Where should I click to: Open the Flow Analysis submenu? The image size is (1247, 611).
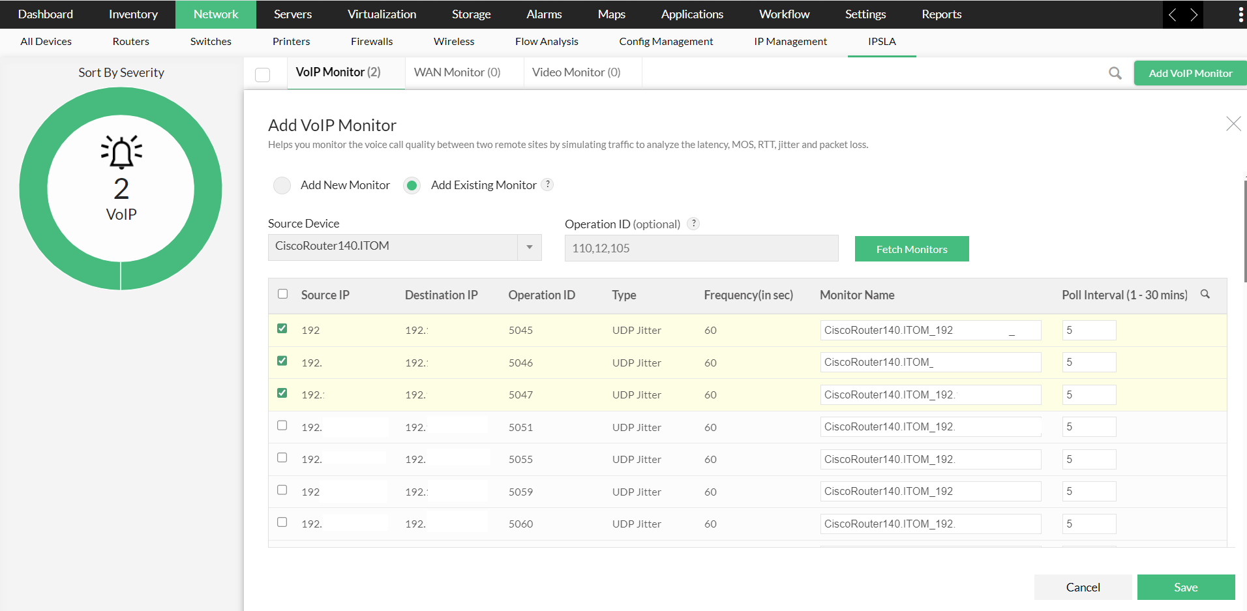pos(547,41)
